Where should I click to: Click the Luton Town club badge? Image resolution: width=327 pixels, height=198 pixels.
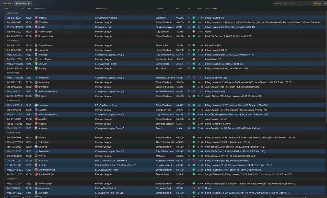point(36,59)
